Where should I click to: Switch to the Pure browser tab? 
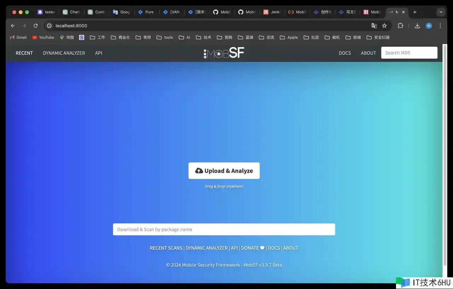147,12
